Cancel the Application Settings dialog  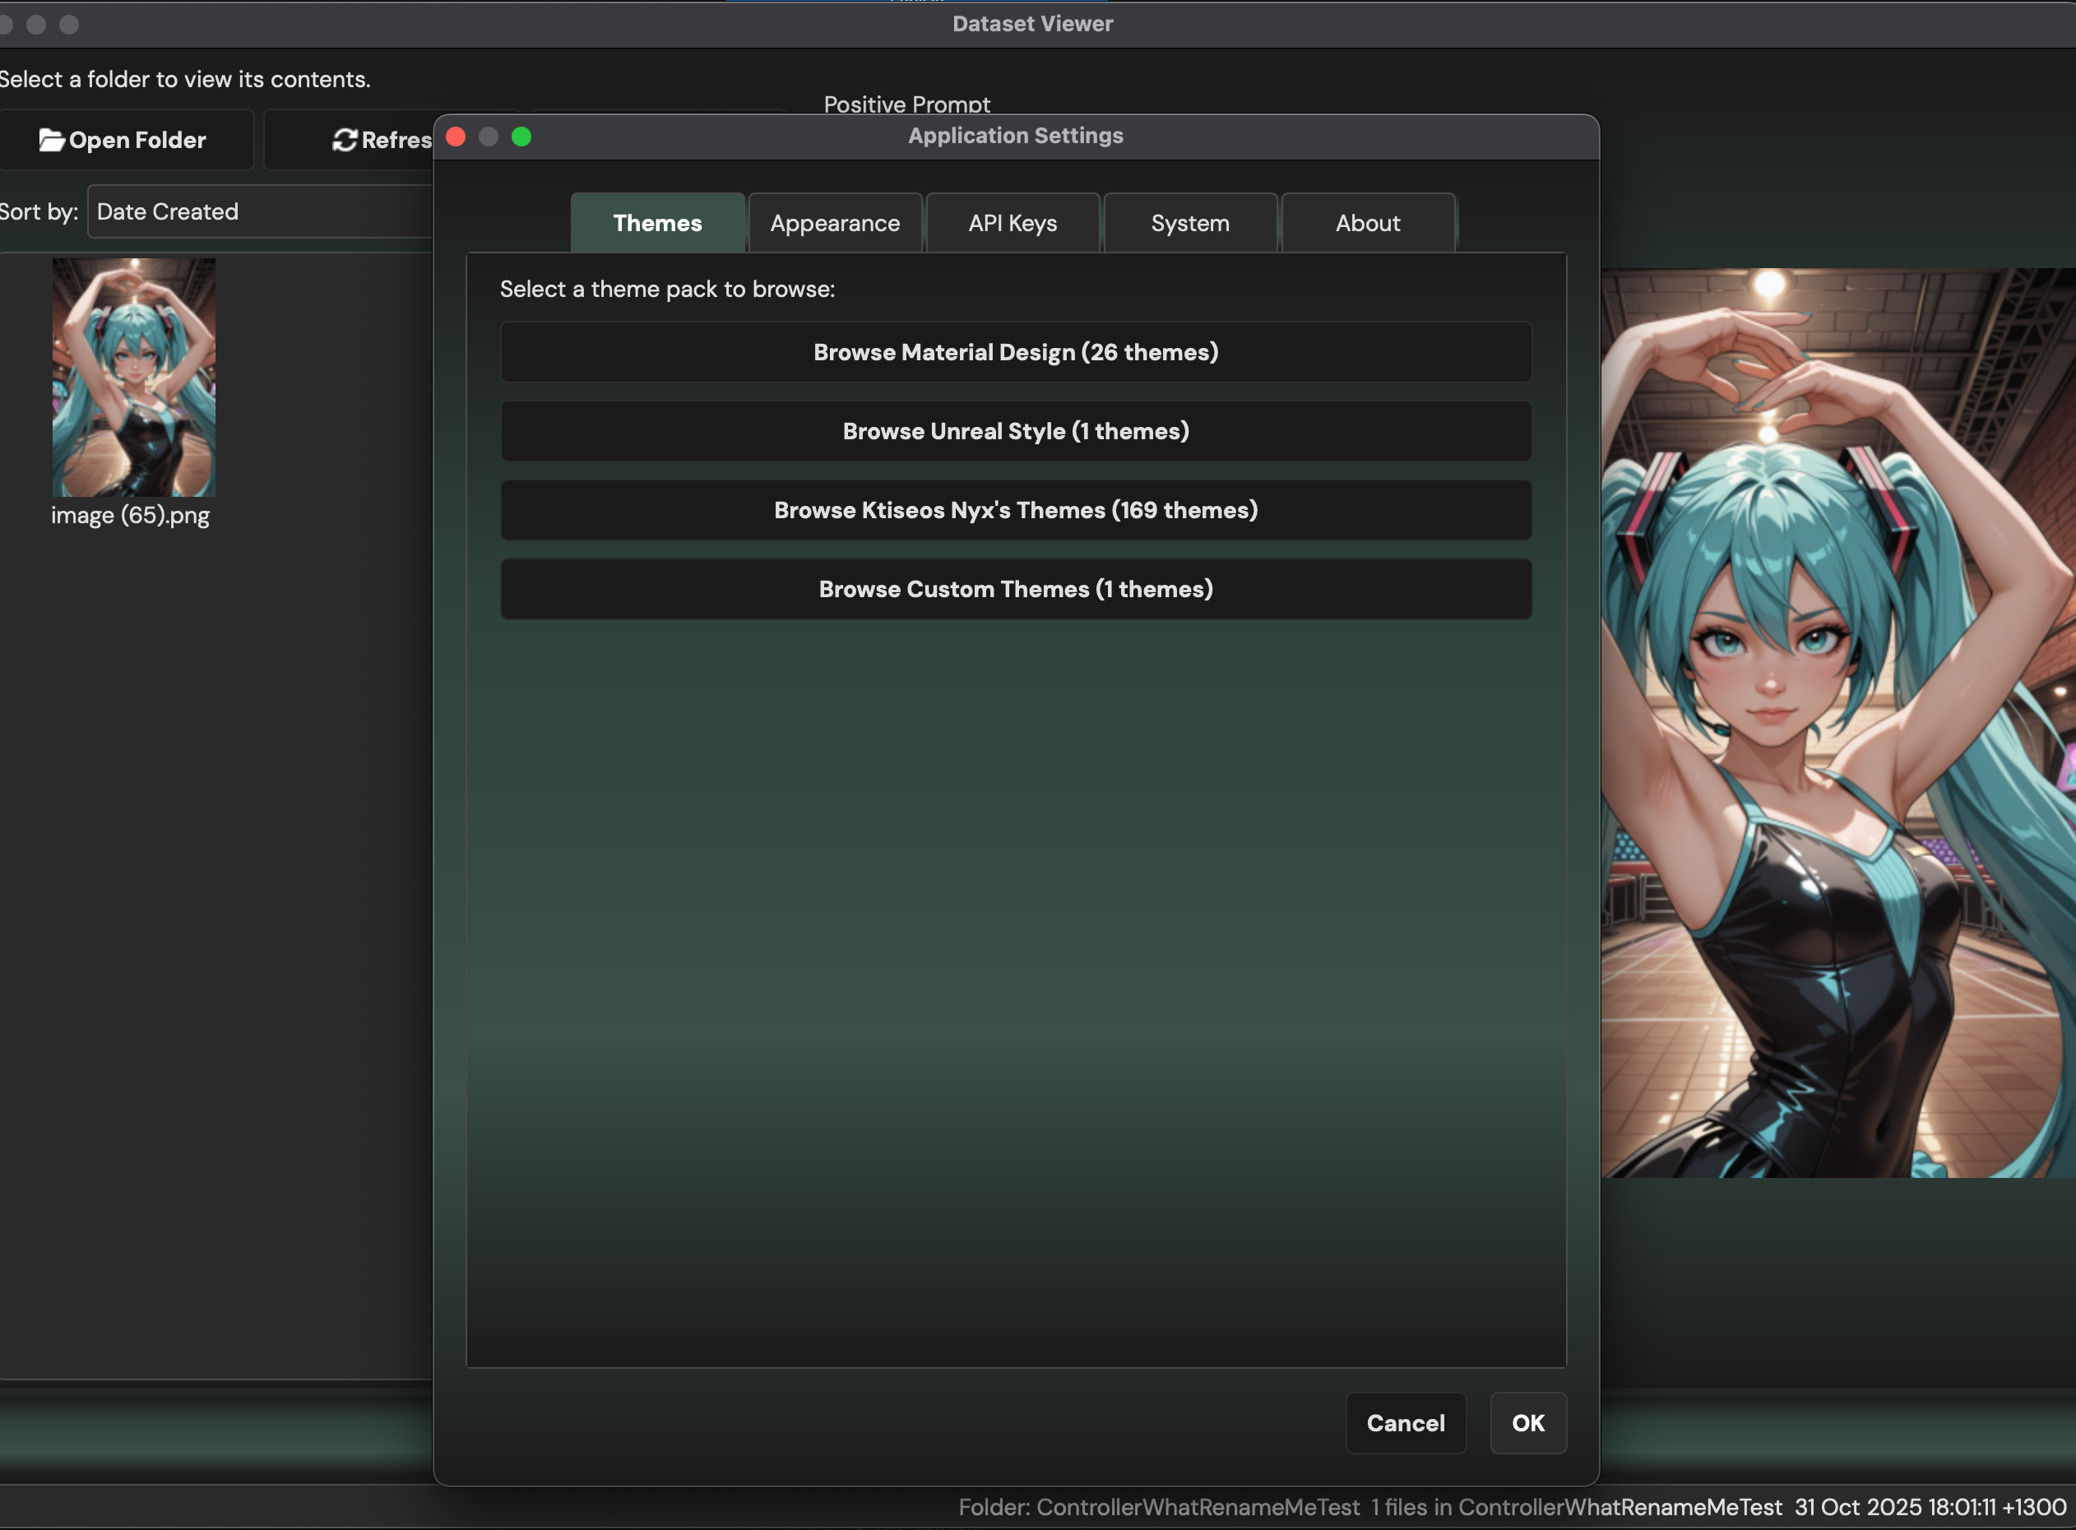click(x=1405, y=1424)
